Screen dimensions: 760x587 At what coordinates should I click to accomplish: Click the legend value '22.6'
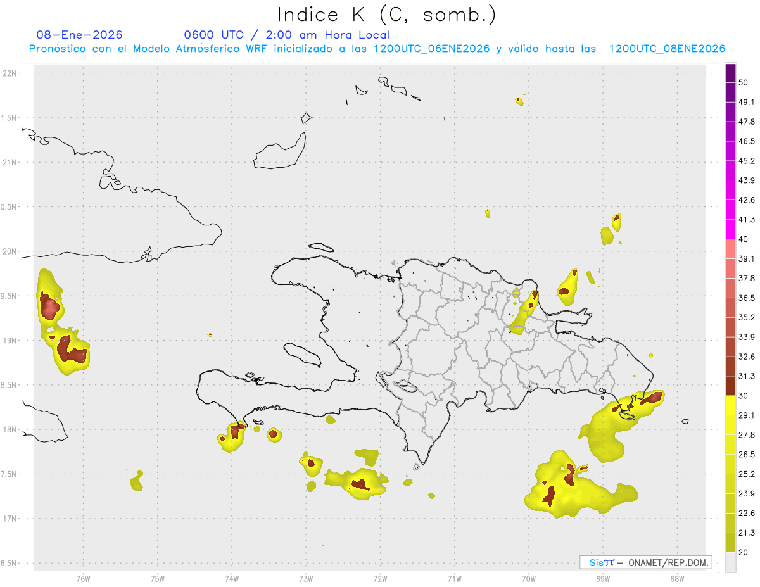click(747, 513)
